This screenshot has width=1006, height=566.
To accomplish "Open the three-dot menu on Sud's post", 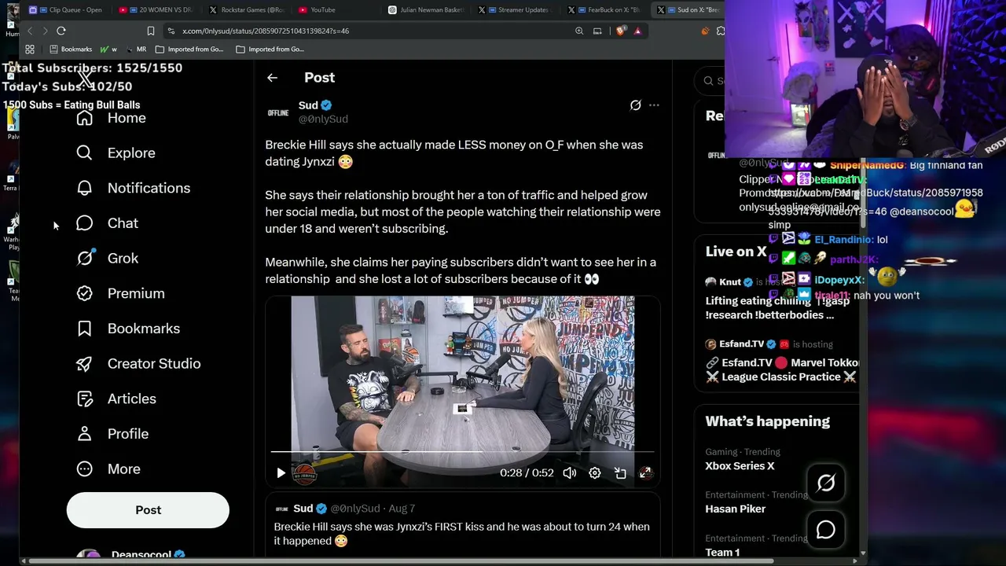I will 654,105.
